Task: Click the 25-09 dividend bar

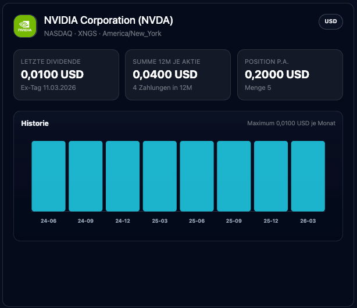Action: (234, 176)
